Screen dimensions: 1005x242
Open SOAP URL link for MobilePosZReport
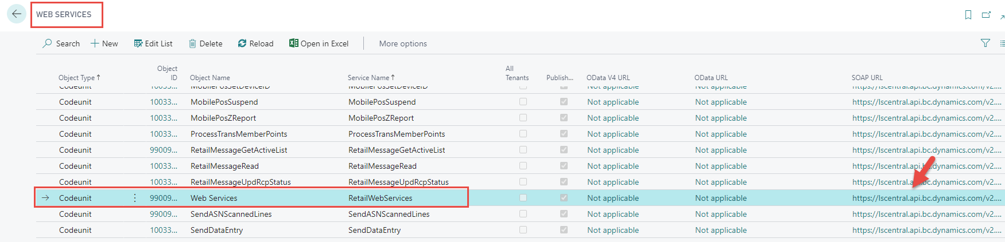coord(926,118)
